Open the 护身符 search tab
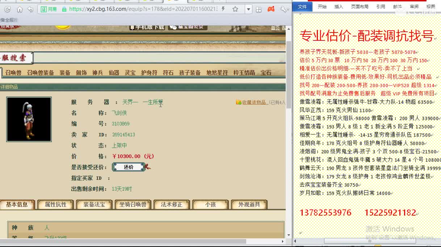This screenshot has width=441, height=247. (x=149, y=73)
